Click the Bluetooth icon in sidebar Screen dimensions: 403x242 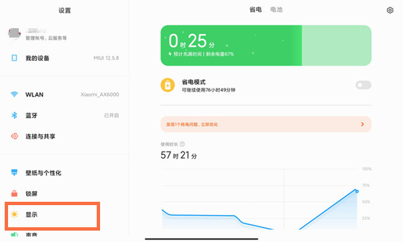pos(14,115)
